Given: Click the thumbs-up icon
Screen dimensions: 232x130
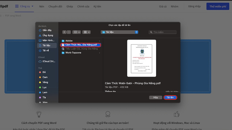Looking at the screenshot, I should click(177, 114).
